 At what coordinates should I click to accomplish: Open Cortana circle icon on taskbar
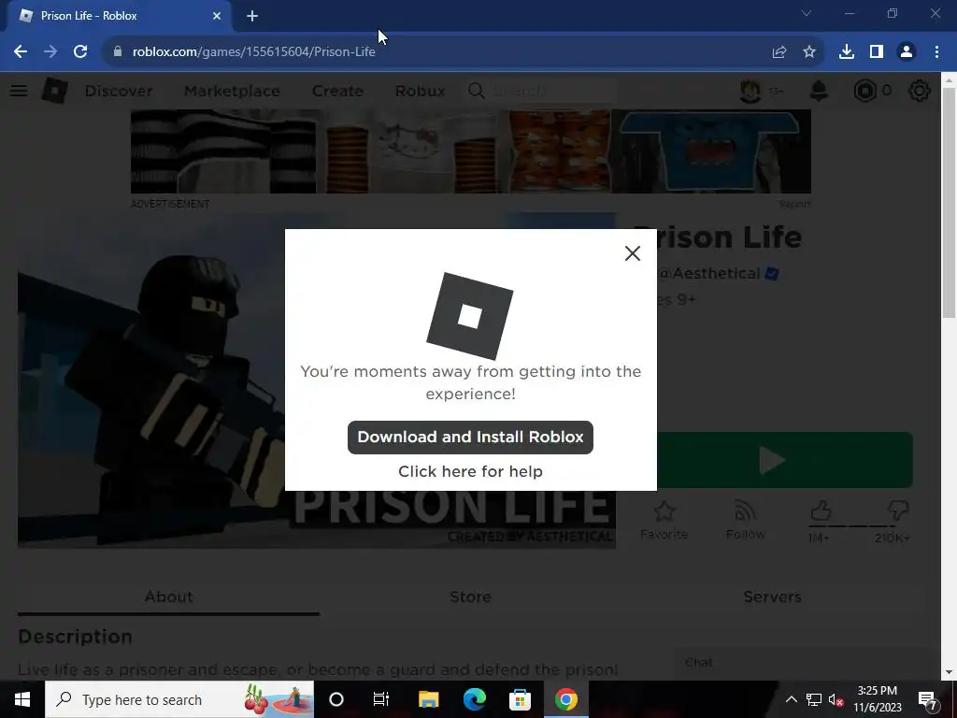click(336, 699)
